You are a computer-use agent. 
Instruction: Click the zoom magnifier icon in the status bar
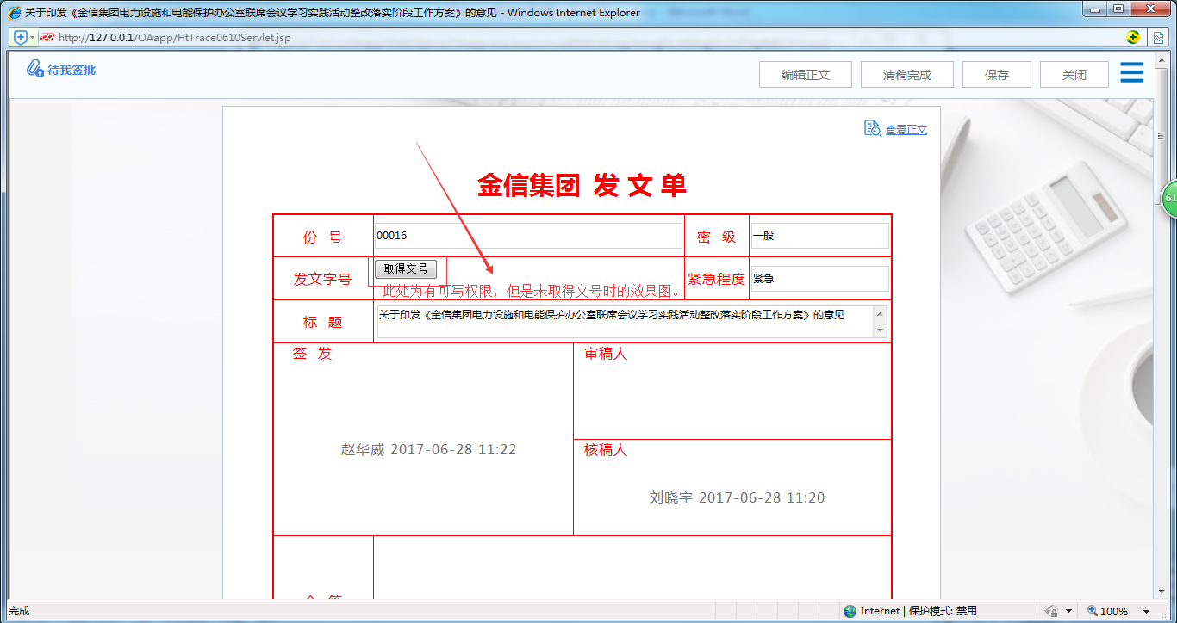pyautogui.click(x=1091, y=611)
